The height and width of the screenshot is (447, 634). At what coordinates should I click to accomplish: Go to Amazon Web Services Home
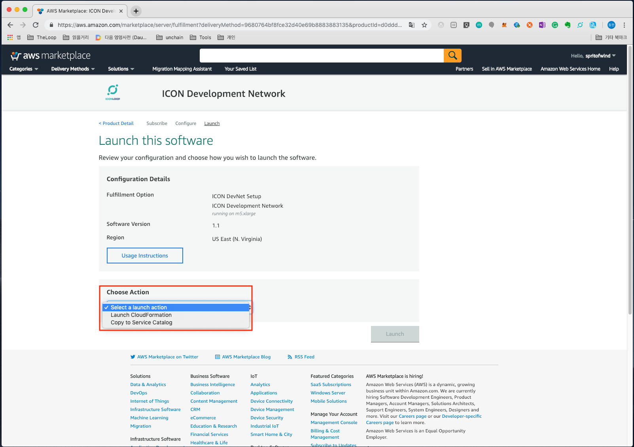coord(570,69)
